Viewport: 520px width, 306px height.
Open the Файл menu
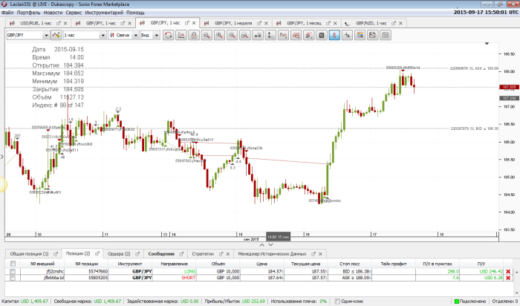tap(7, 13)
